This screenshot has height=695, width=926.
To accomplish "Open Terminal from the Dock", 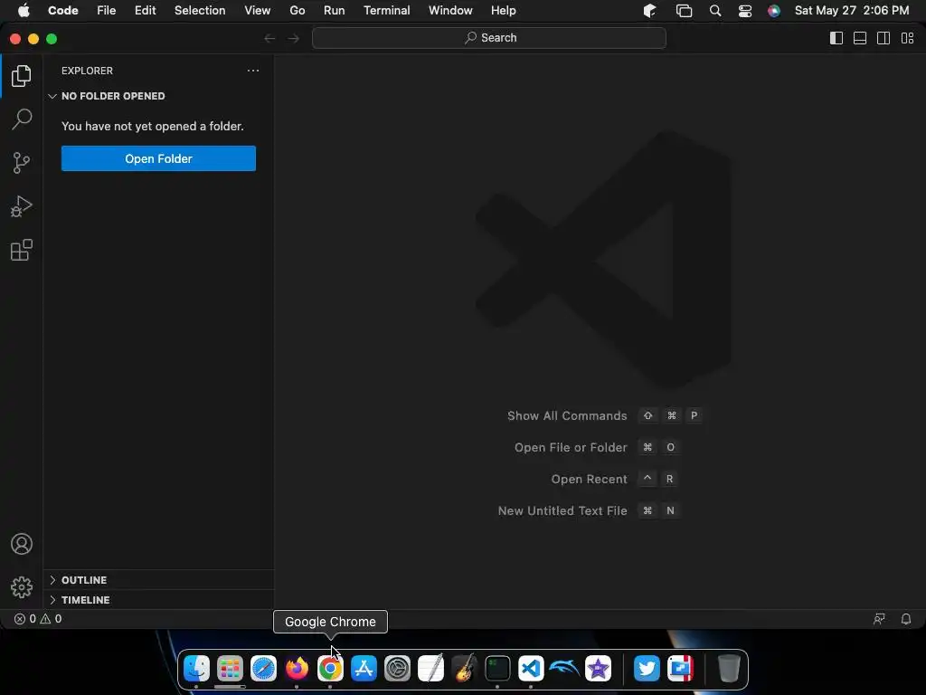I will pyautogui.click(x=497, y=669).
